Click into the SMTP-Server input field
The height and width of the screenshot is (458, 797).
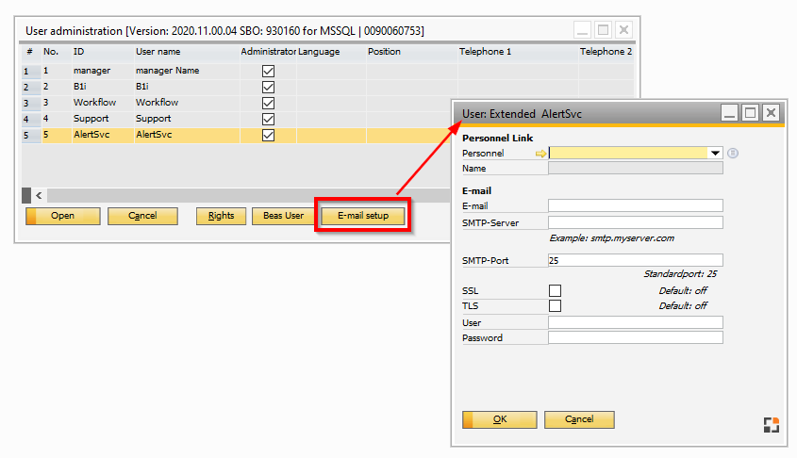tap(635, 222)
